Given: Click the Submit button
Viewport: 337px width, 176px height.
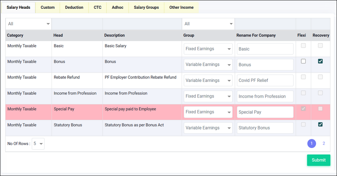Looking at the screenshot, I should (x=318, y=160).
